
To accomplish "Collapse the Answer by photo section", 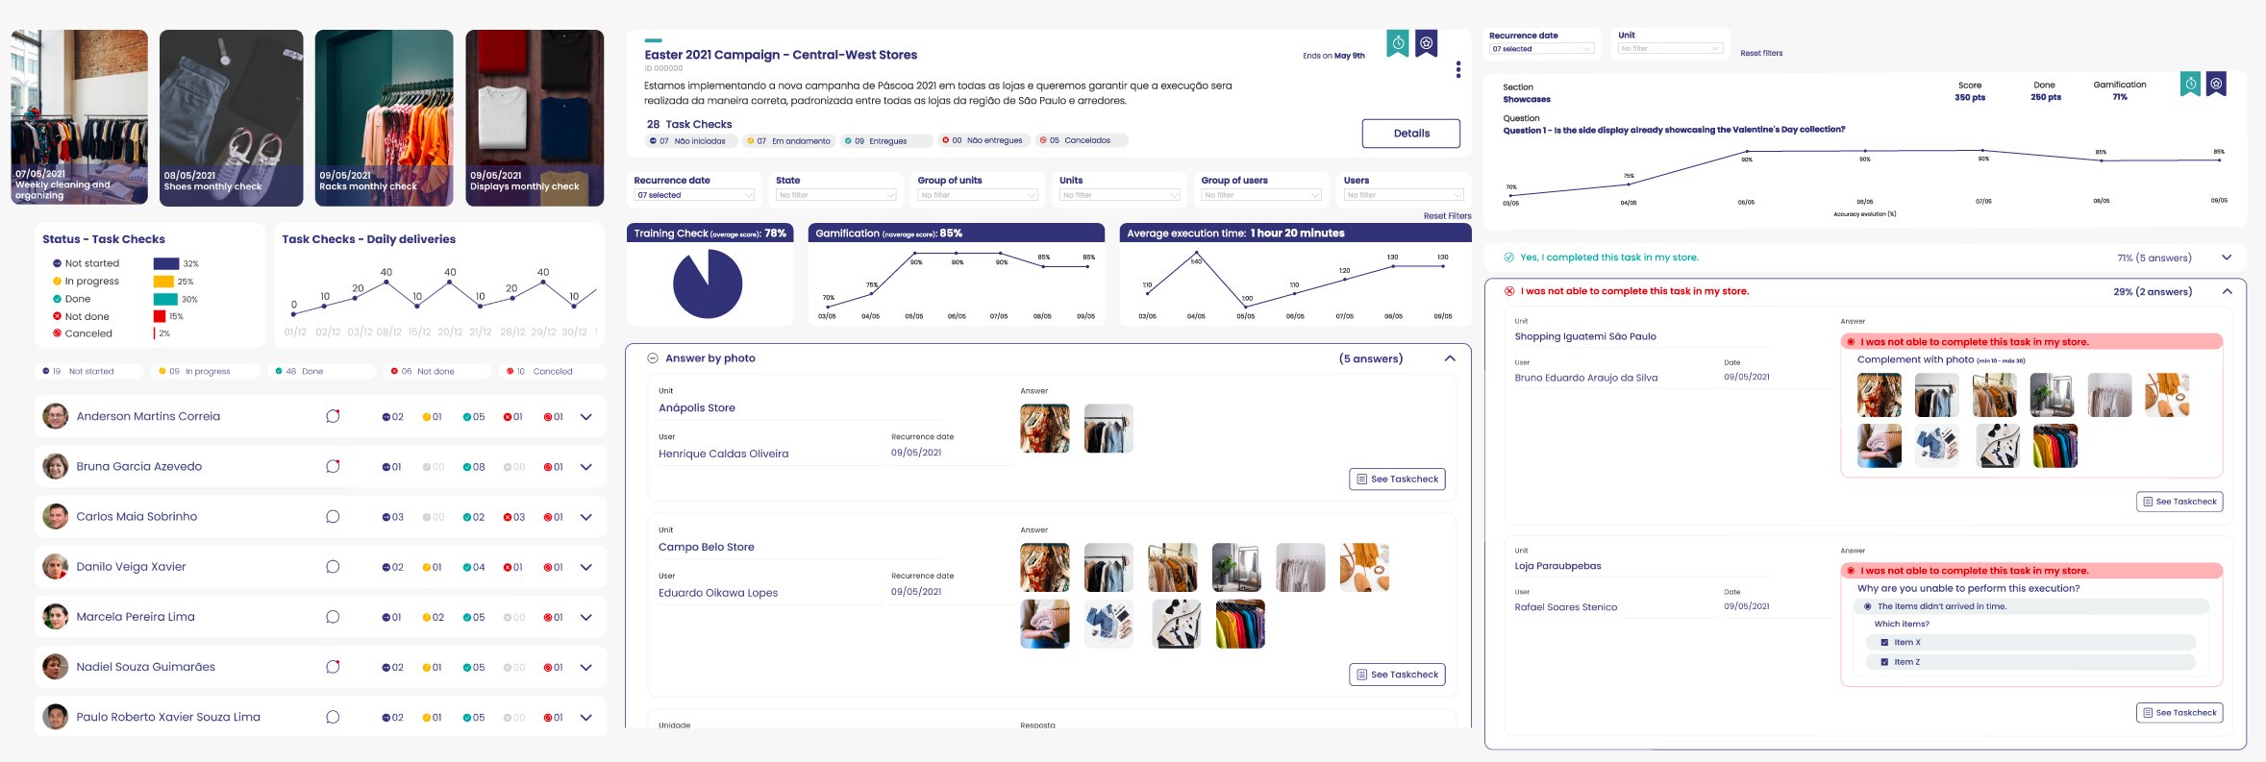I will 1450,358.
